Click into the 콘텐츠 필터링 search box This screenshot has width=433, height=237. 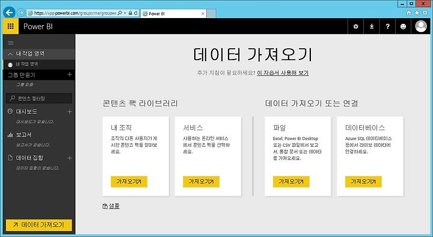pos(39,98)
